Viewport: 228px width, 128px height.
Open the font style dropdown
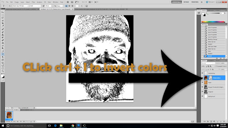point(40,6)
